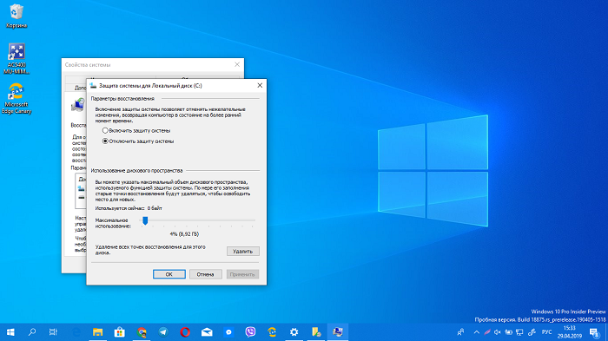Select the AC5400 MU-MIM desktop shortcut

[x=17, y=58]
